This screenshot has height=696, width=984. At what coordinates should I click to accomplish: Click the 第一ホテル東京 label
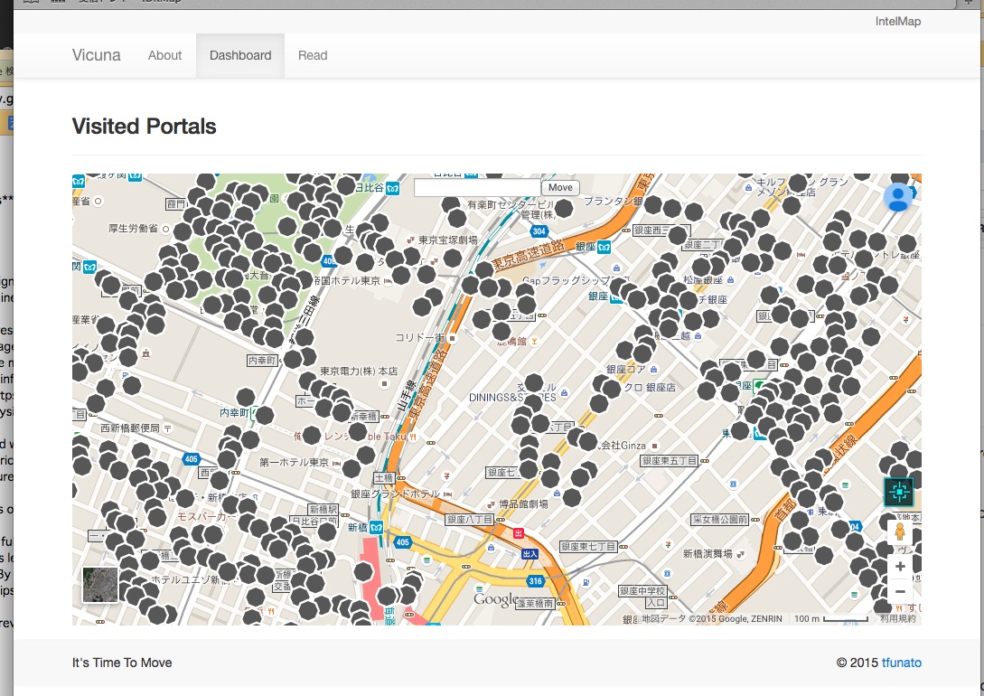tap(294, 462)
